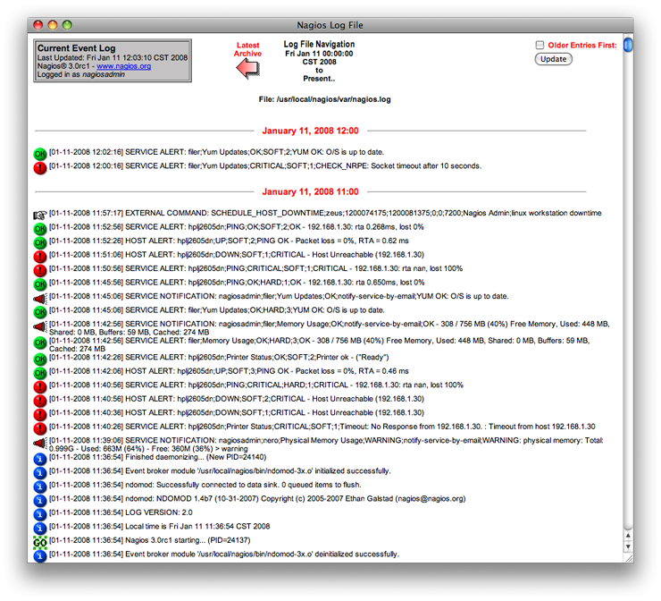Click green OK icon for 12:02:16 Yum Updates alert
The image size is (661, 601).
(x=40, y=153)
